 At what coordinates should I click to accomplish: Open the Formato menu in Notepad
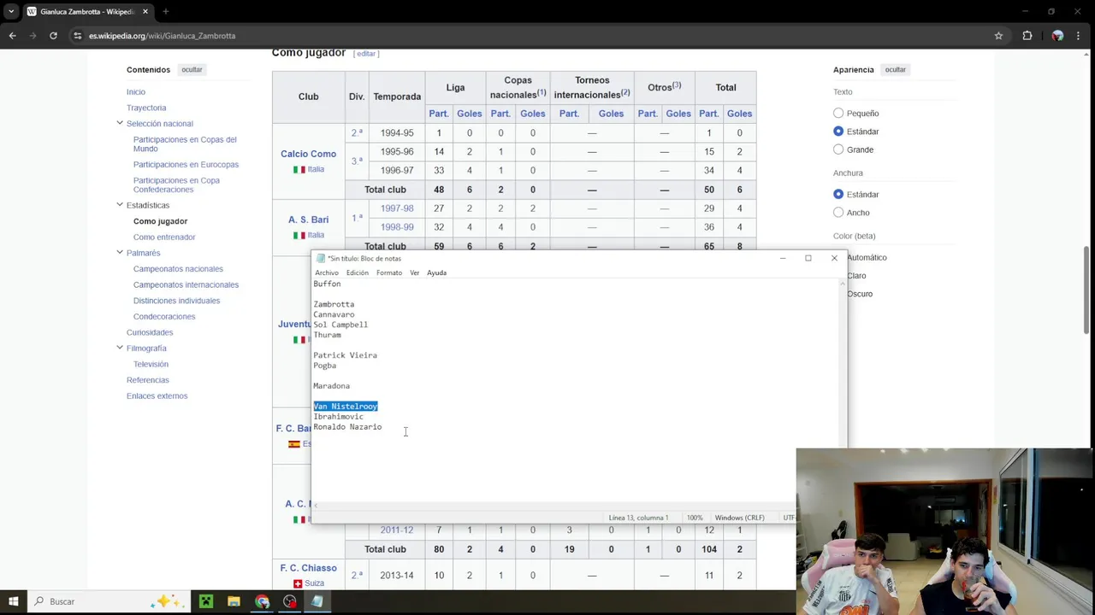point(389,272)
